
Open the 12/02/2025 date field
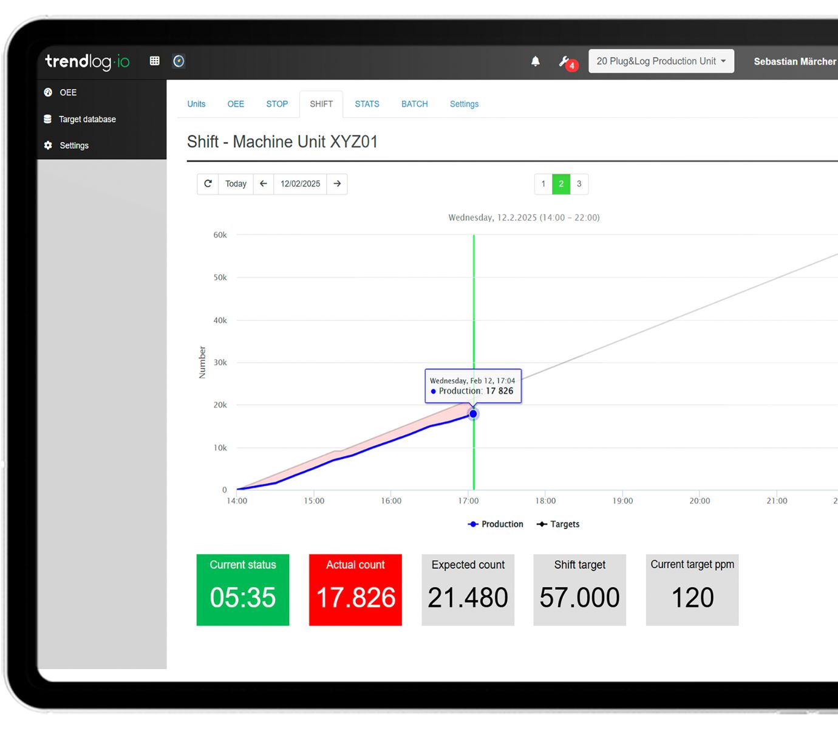pos(300,183)
